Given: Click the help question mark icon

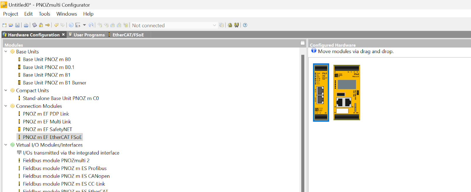Looking at the screenshot, I should [245, 25].
